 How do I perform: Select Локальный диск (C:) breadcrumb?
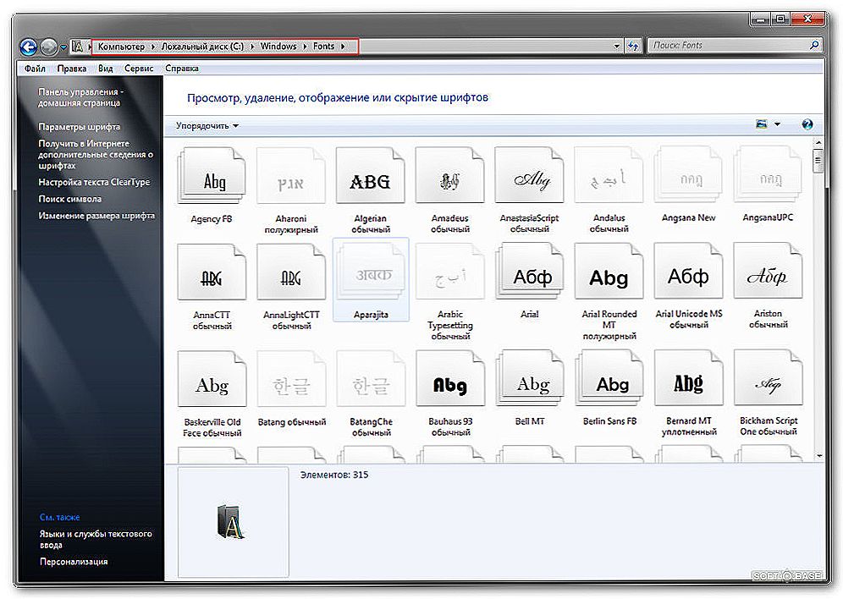[x=202, y=47]
